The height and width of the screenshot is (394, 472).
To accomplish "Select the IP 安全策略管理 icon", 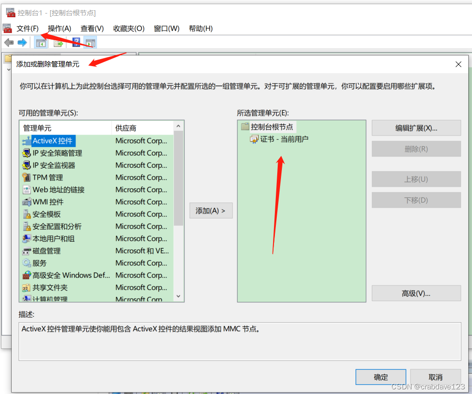I will click(27, 153).
